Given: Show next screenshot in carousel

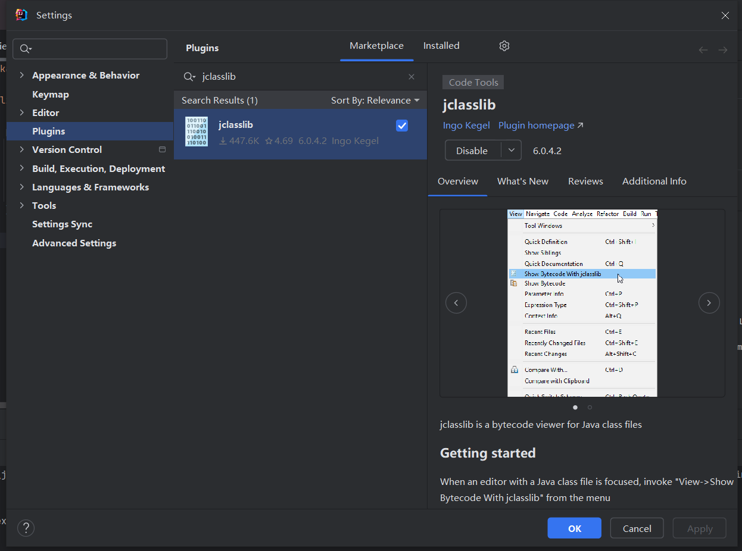Looking at the screenshot, I should [709, 303].
